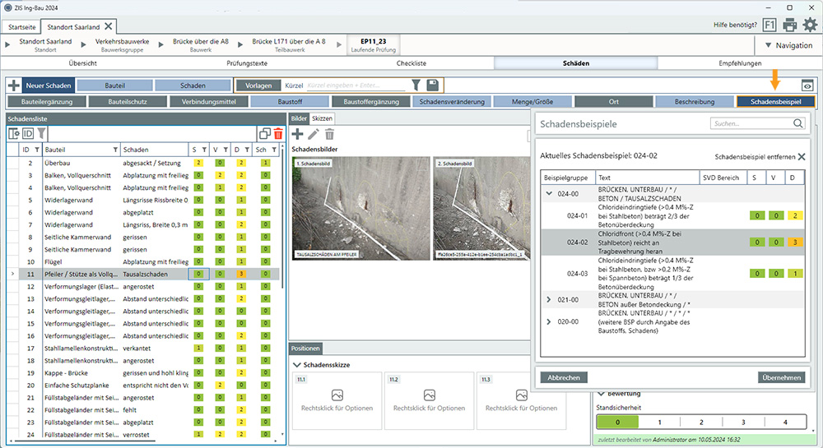Click the Abbrechen button
Image resolution: width=823 pixels, height=448 pixels.
tap(564, 377)
